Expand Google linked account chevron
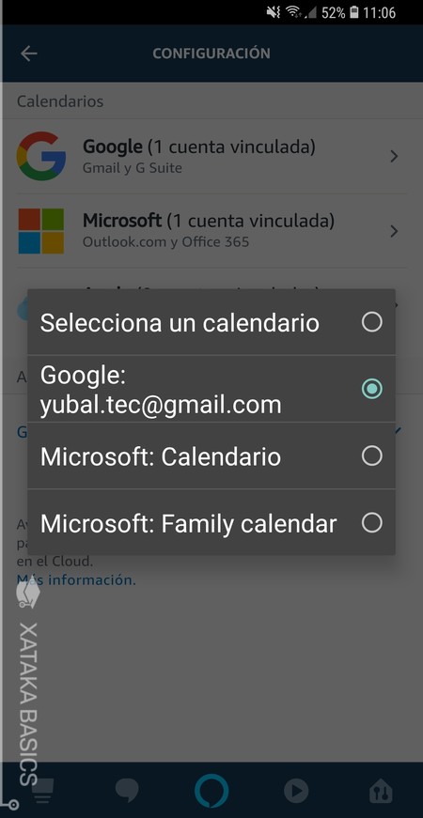This screenshot has width=423, height=818. 394,156
